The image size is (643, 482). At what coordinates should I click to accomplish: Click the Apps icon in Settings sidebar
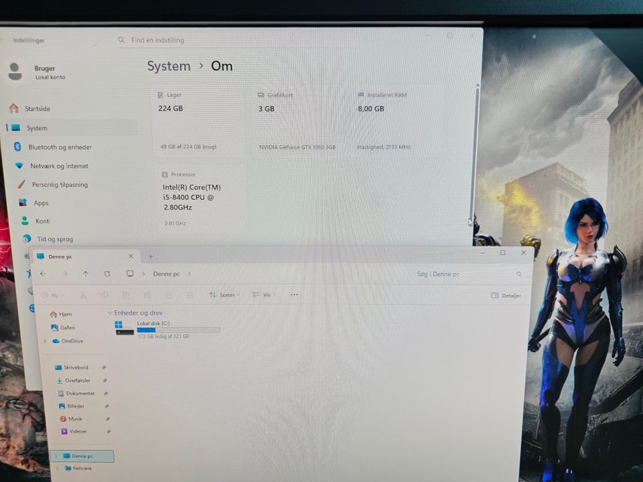click(23, 202)
